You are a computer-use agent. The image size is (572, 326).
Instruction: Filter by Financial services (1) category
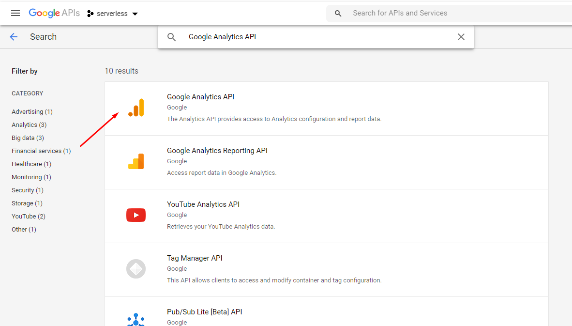coord(41,151)
